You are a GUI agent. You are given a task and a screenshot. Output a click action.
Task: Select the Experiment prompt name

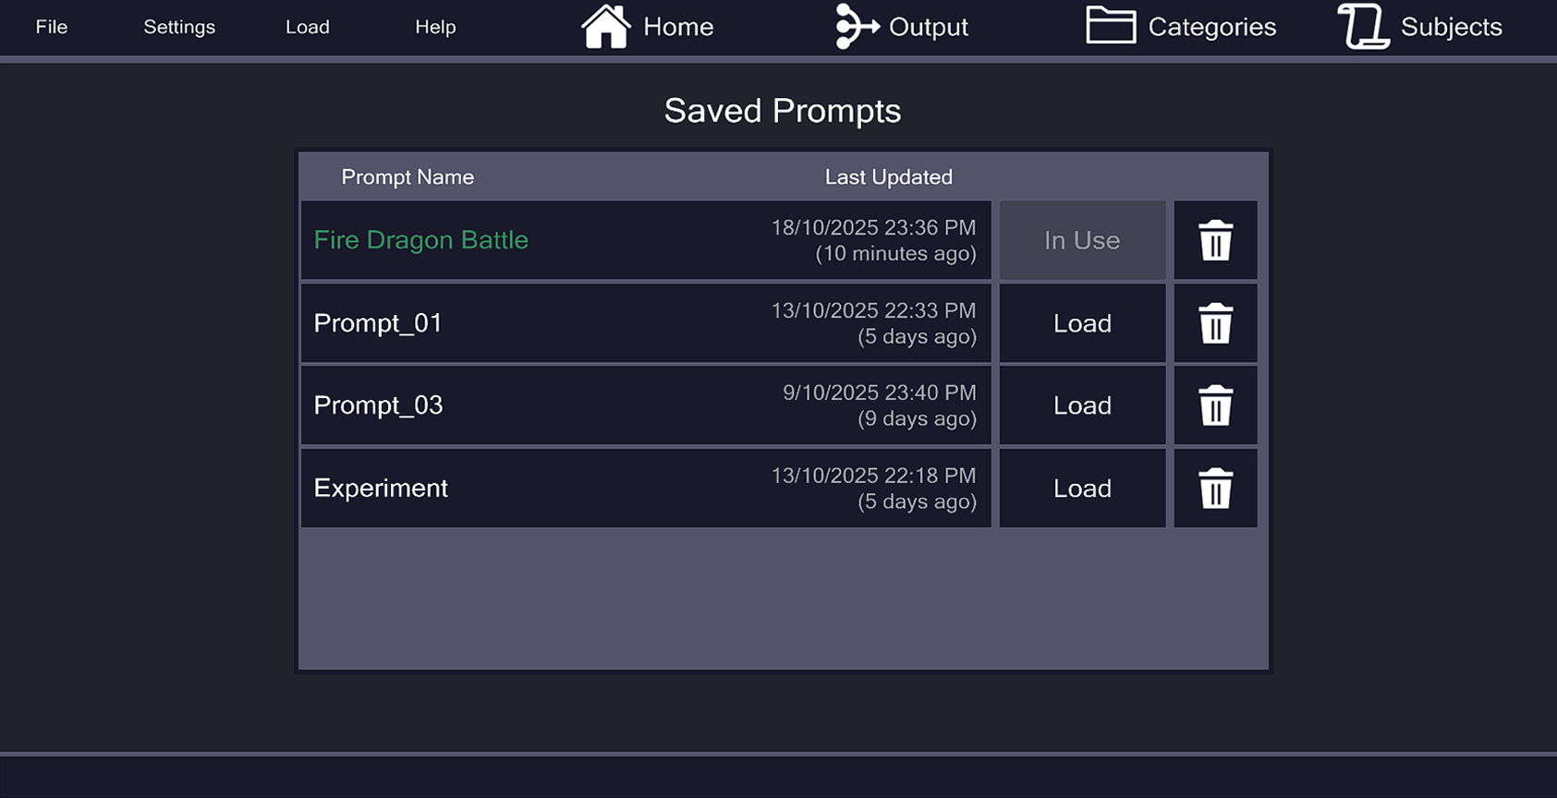click(x=381, y=489)
